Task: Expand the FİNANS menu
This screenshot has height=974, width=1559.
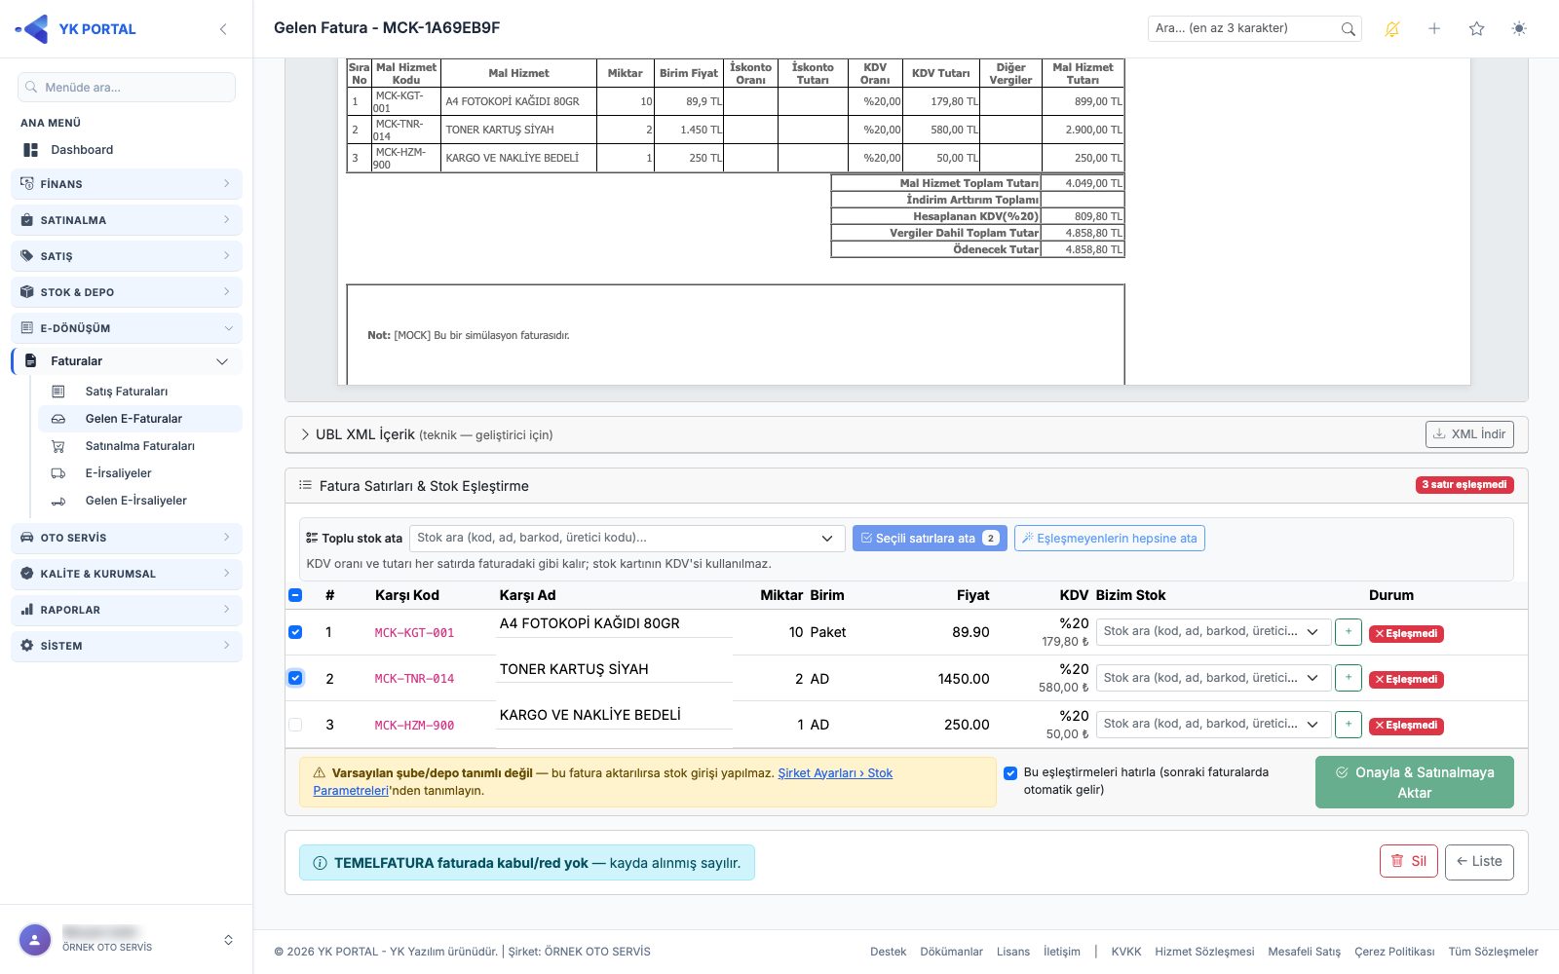Action: tap(127, 184)
